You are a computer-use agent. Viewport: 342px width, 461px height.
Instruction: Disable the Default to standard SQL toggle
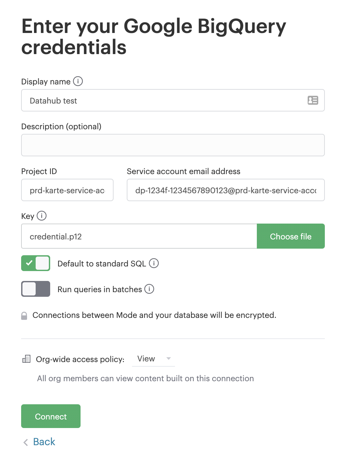pos(36,263)
